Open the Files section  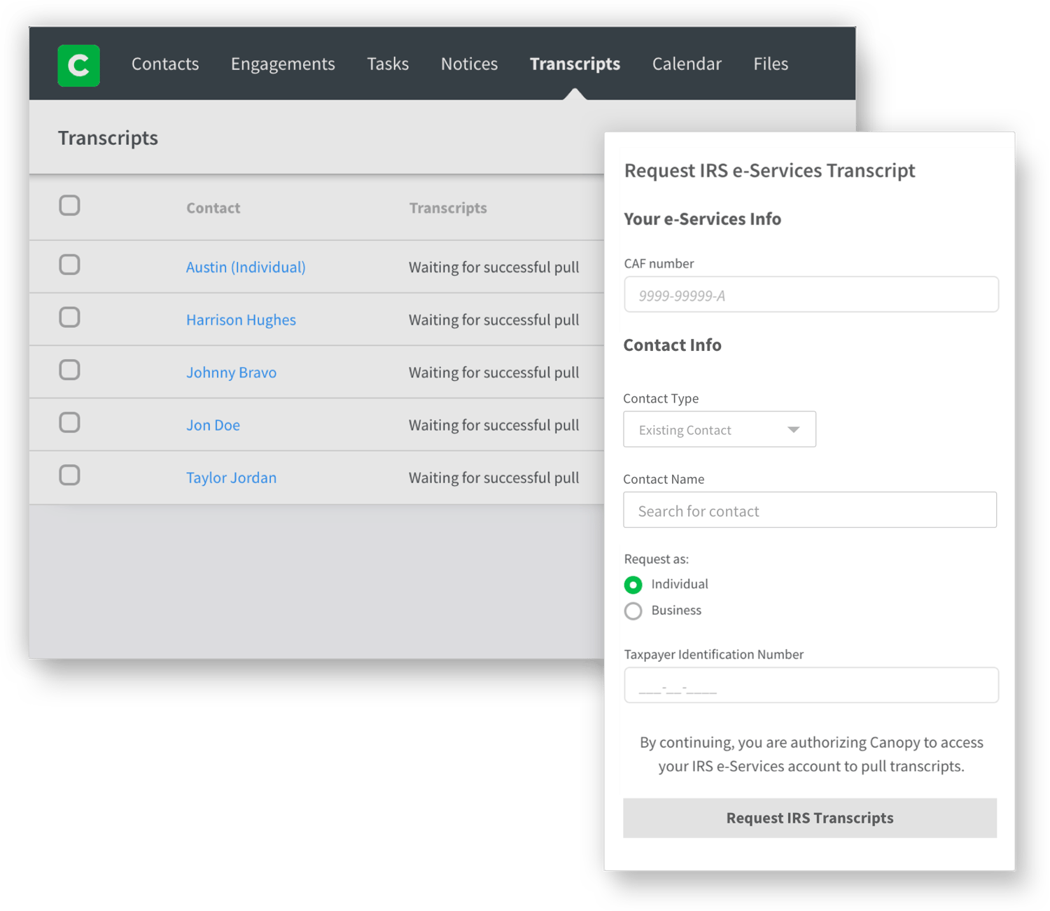click(770, 64)
